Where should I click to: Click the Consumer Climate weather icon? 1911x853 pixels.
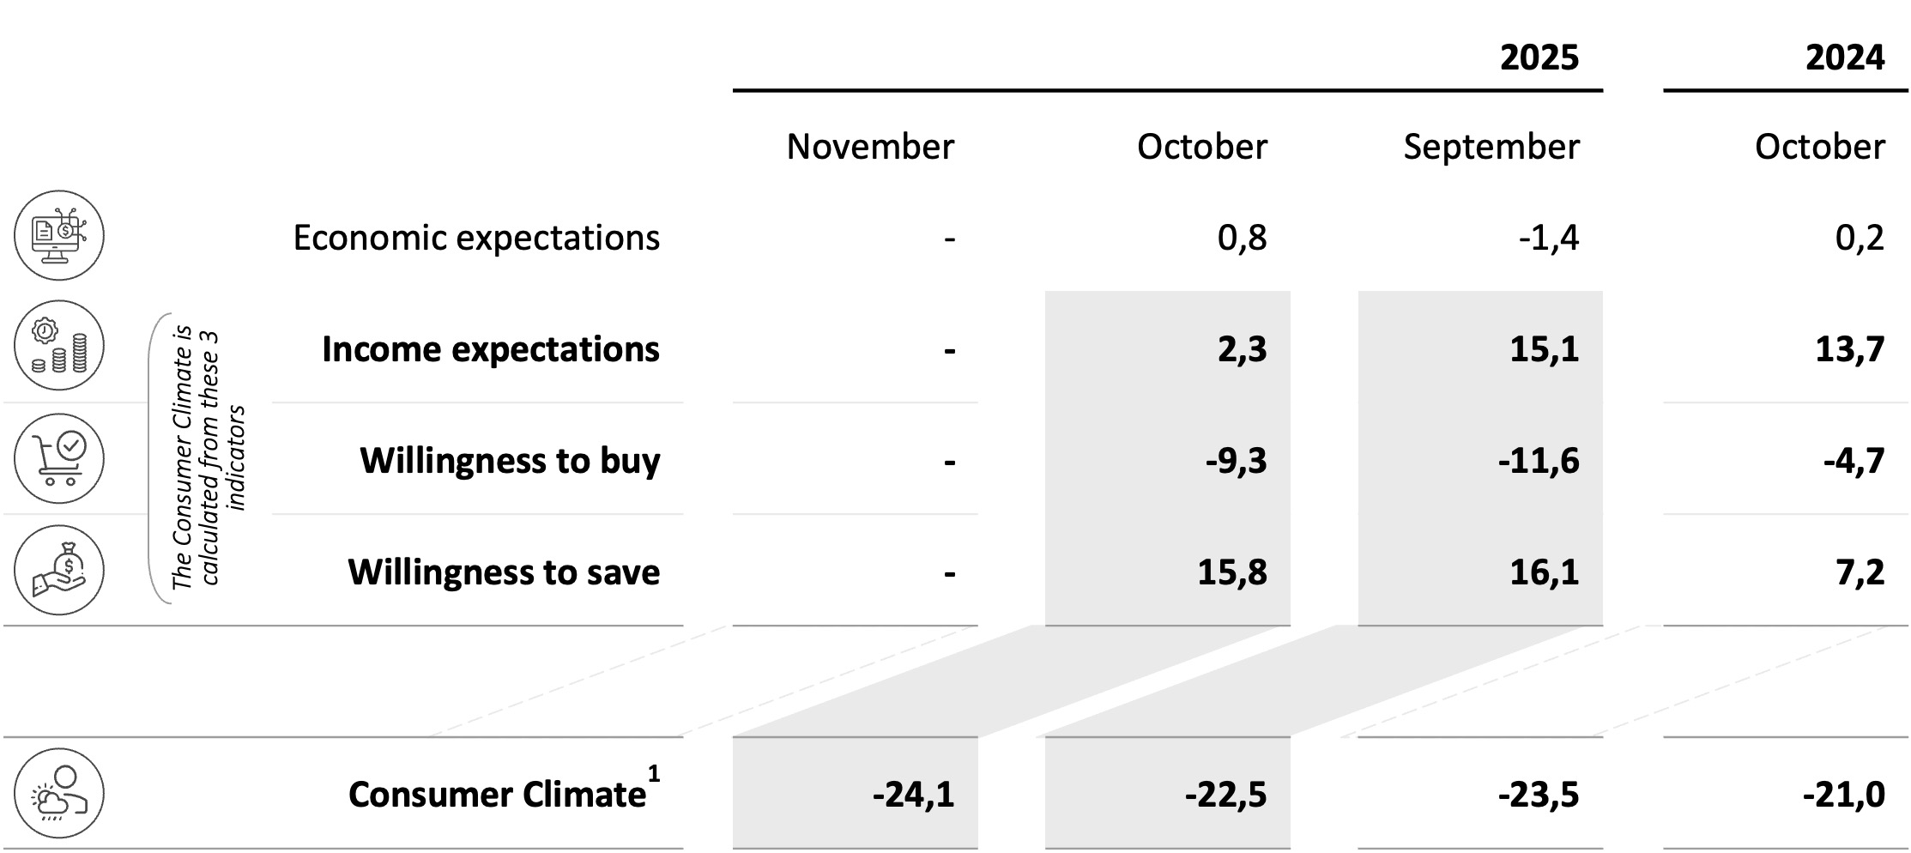click(58, 793)
